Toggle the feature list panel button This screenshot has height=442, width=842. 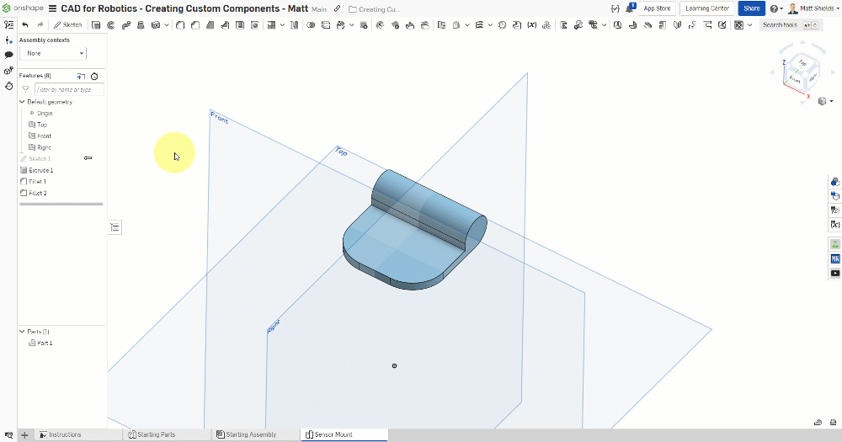coord(8,24)
